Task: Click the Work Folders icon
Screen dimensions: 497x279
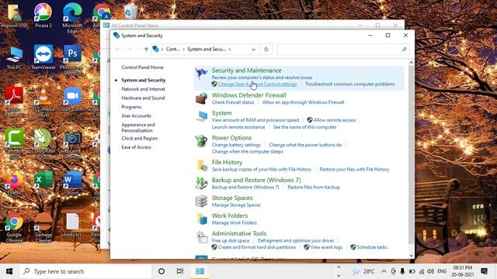Action: (202, 219)
